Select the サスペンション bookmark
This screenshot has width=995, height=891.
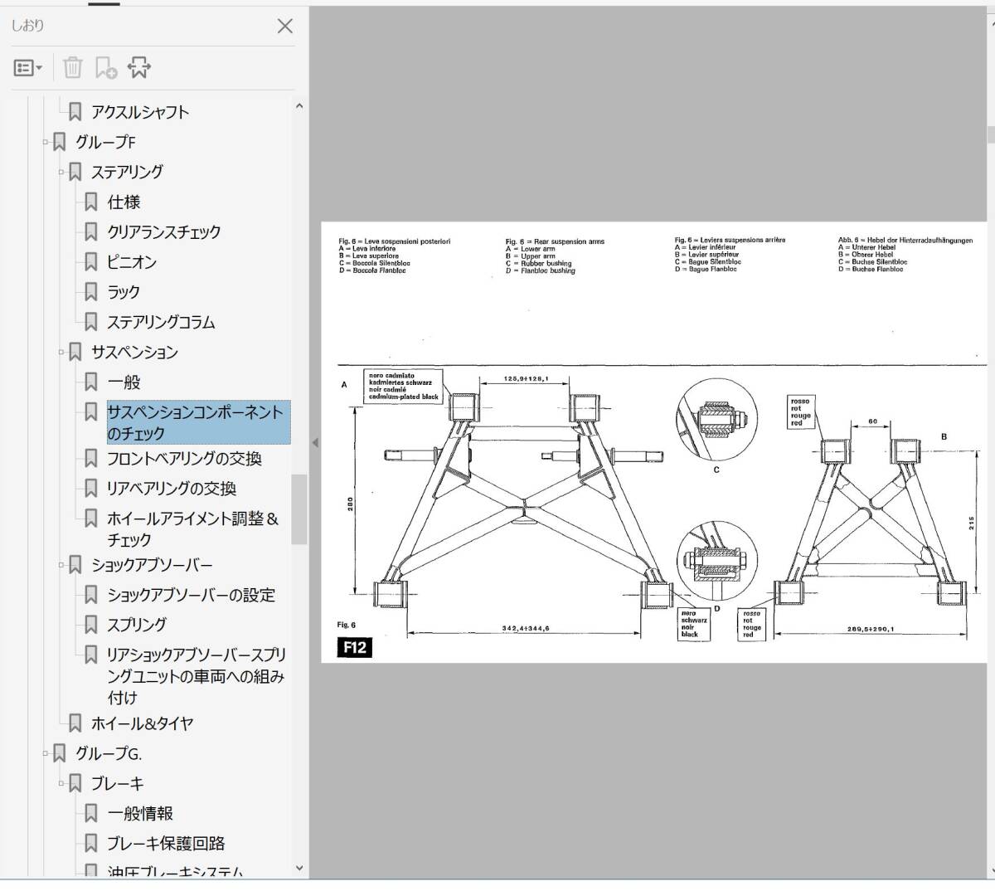(134, 352)
